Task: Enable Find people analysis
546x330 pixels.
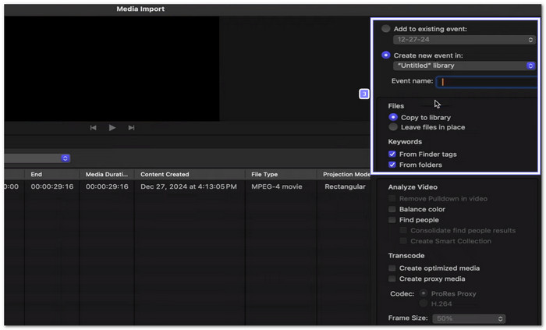Action: tap(392, 220)
